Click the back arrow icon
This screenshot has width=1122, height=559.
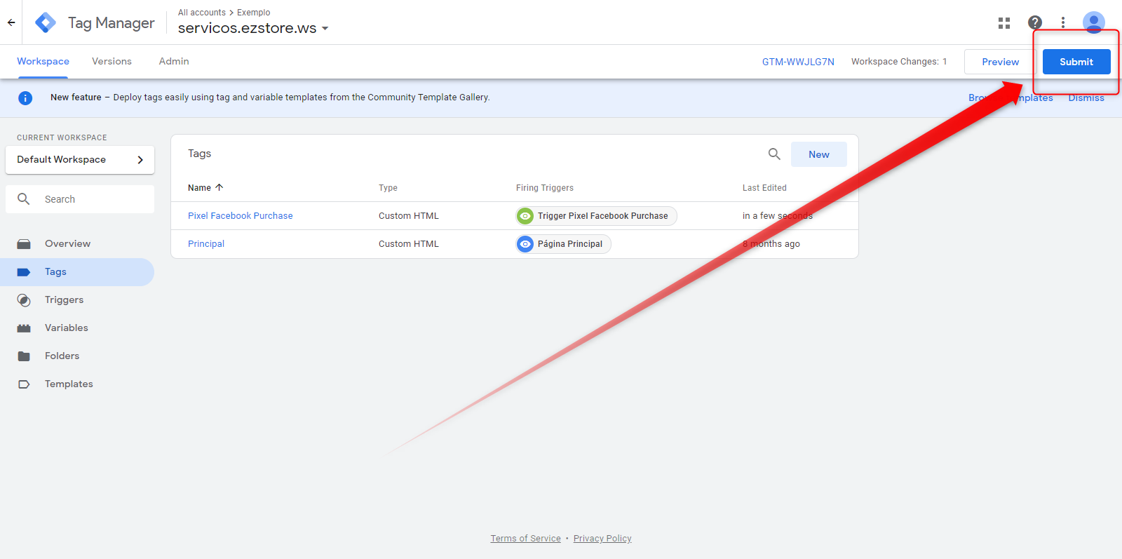point(11,22)
